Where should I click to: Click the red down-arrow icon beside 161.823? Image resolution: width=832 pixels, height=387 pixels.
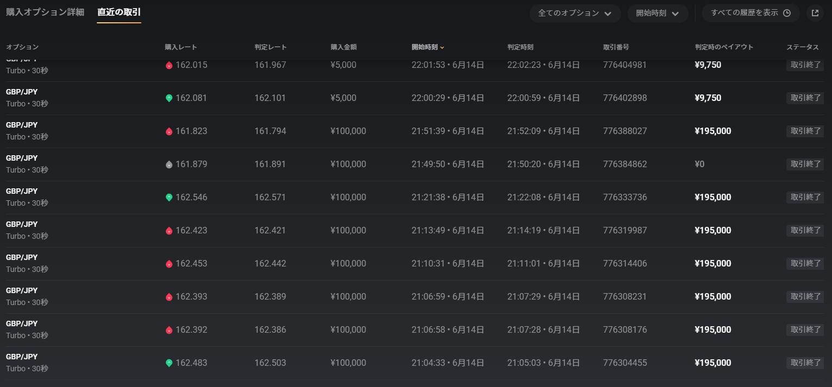169,131
